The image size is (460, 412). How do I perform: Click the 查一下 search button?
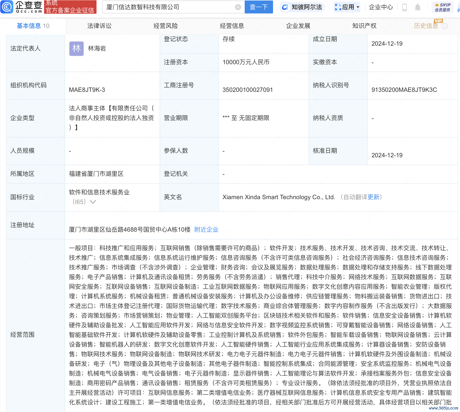click(x=259, y=7)
